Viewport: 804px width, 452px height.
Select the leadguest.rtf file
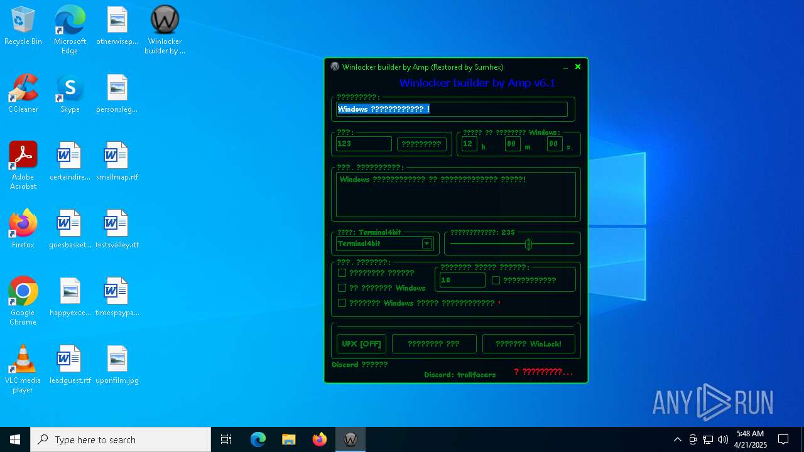[70, 365]
